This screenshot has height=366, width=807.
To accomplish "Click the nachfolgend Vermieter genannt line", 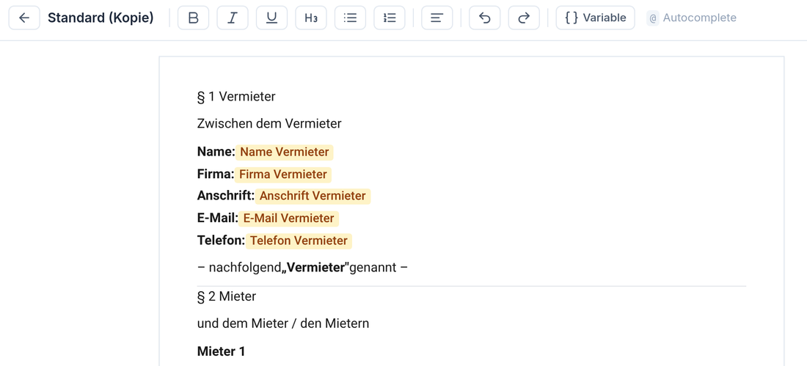I will click(302, 268).
